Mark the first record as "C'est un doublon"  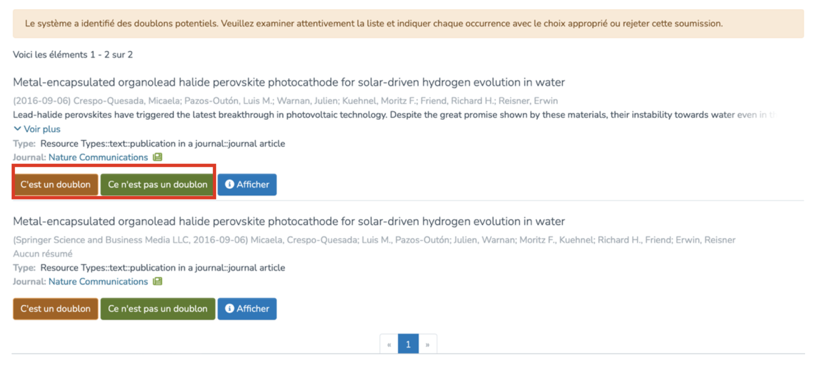click(55, 185)
